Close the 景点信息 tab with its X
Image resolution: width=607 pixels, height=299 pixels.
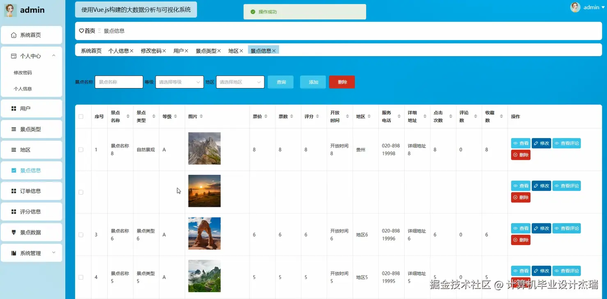coord(274,51)
